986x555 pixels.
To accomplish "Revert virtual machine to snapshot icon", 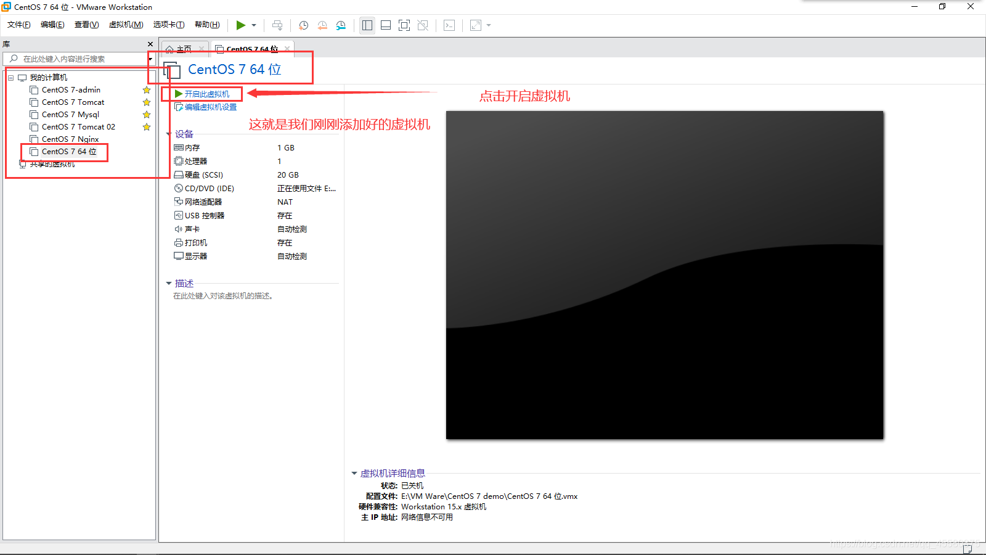I will point(322,25).
